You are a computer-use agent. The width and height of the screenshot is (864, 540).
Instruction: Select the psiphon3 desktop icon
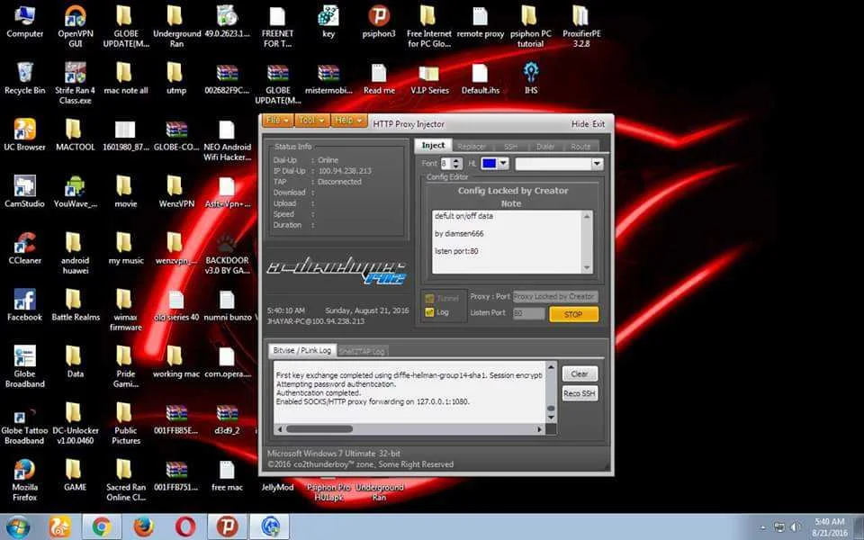[x=379, y=22]
